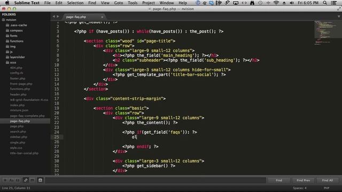Click the fullscreen arrows in title bar
This screenshot has width=342, height=192.
click(339, 9)
